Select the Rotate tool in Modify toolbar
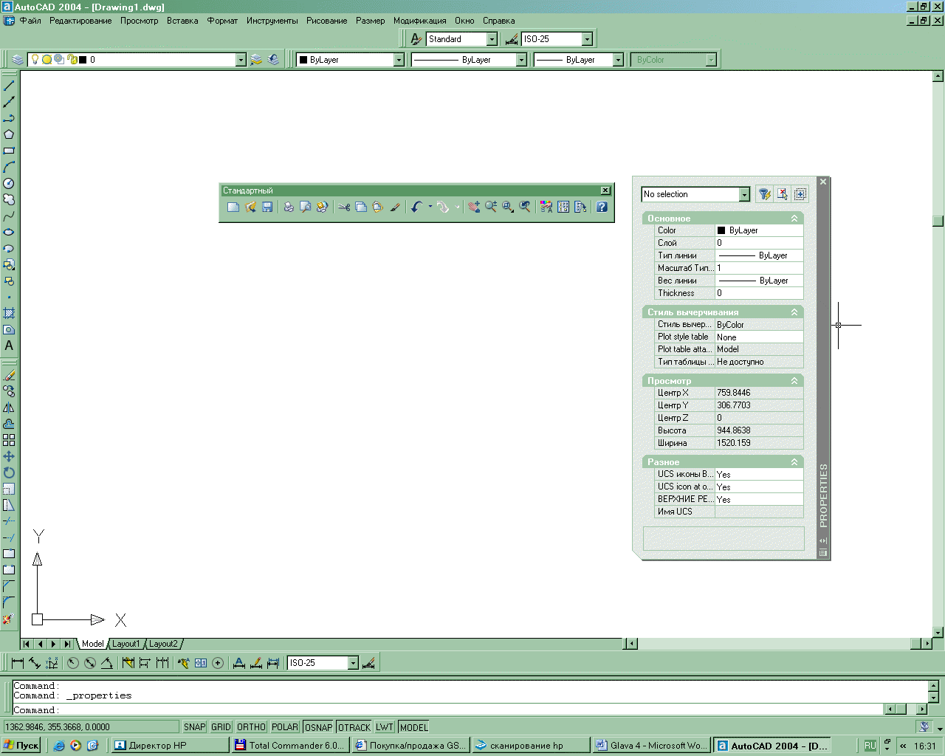This screenshot has height=756, width=945. [9, 472]
